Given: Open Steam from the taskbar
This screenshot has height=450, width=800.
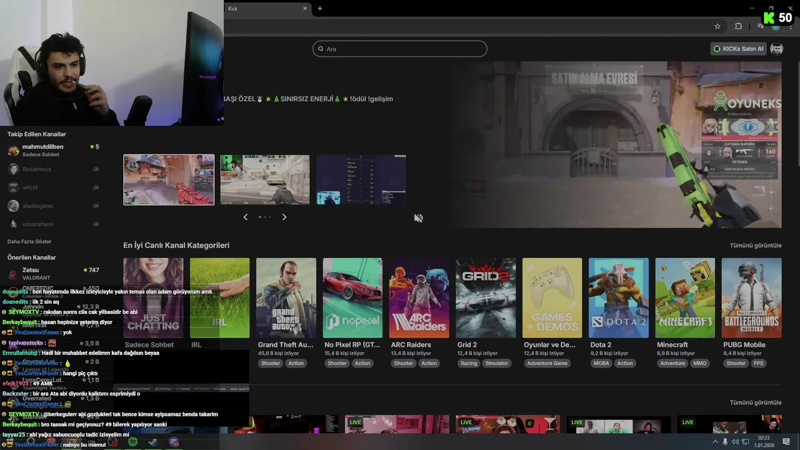Looking at the screenshot, I should coord(152,442).
